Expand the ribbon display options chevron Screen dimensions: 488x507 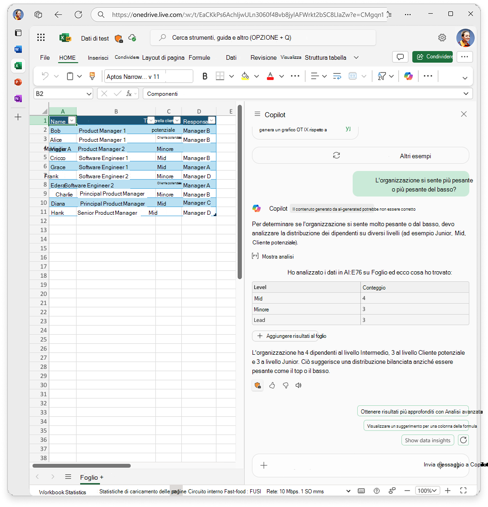[x=465, y=78]
